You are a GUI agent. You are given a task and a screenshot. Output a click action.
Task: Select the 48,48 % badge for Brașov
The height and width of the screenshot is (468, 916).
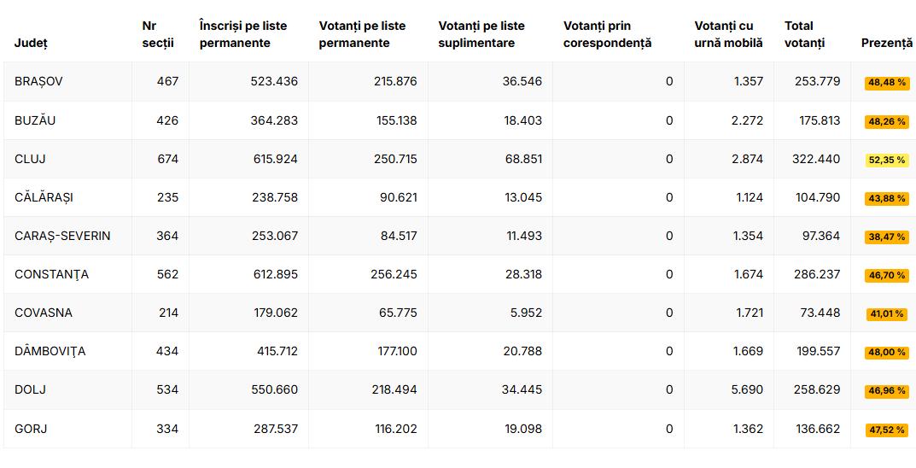886,83
